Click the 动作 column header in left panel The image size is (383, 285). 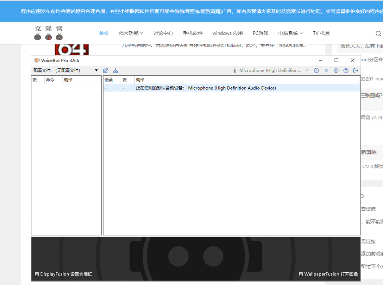82,80
